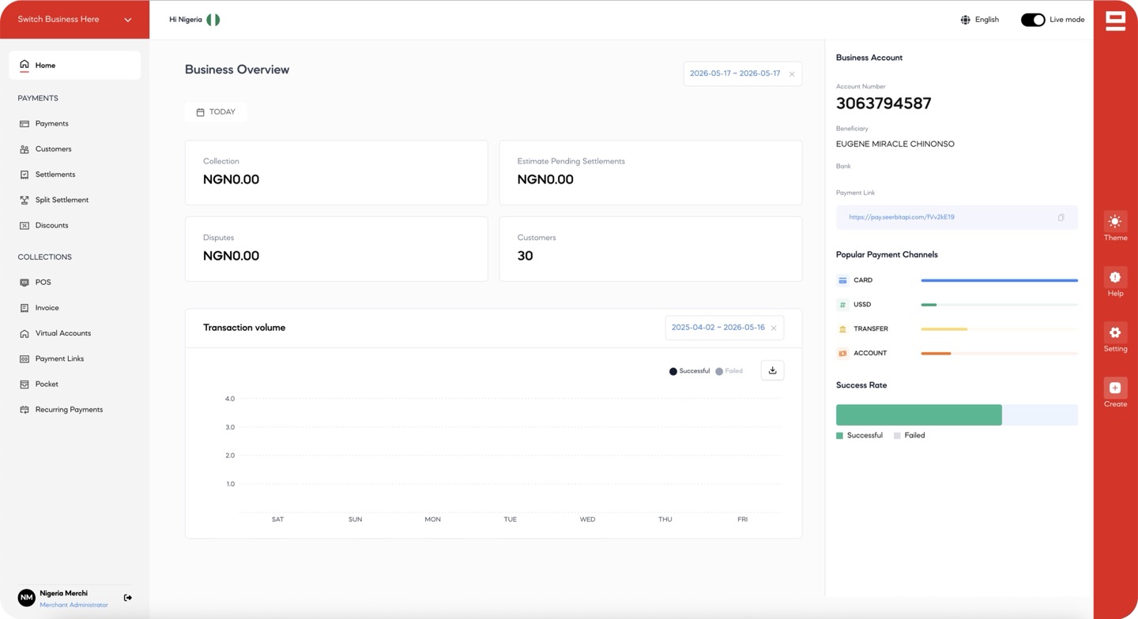Click the Pocket wallet icon
Viewport: 1138px width, 619px height.
[24, 385]
